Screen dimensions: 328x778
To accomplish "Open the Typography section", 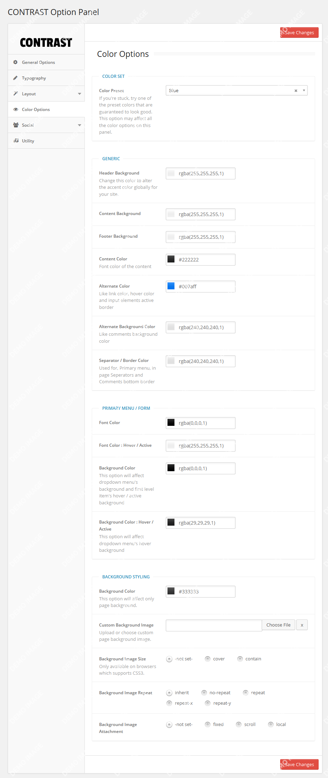I will 34,78.
